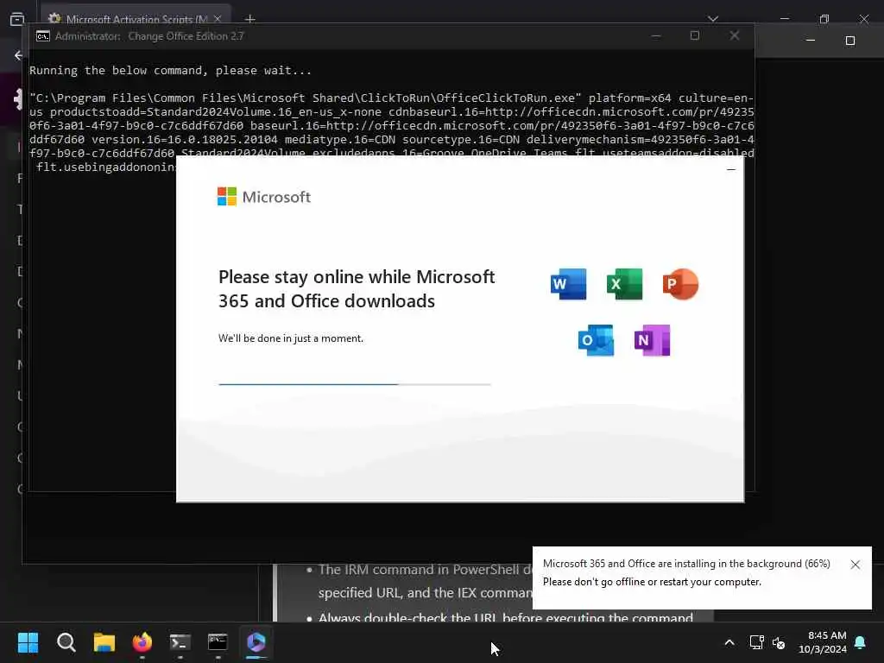Minimize the Change Office Edition window

pos(656,35)
